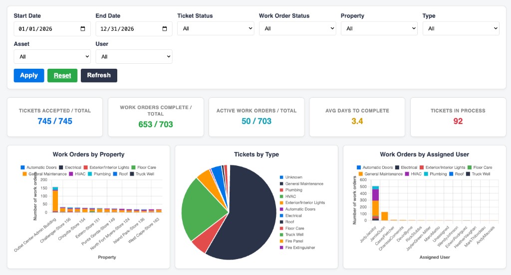Screen dimensions: 511x275
Task: Expand the Asset filter dropdown
Action: (52, 57)
